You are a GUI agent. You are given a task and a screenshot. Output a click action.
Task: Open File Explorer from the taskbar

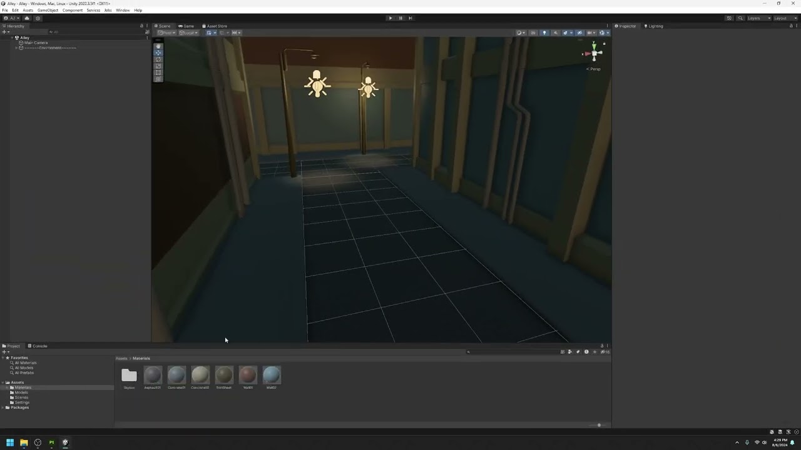point(24,442)
